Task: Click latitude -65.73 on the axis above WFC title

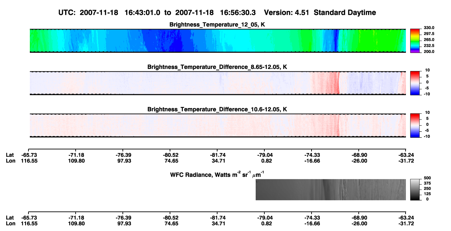Action: [28, 155]
